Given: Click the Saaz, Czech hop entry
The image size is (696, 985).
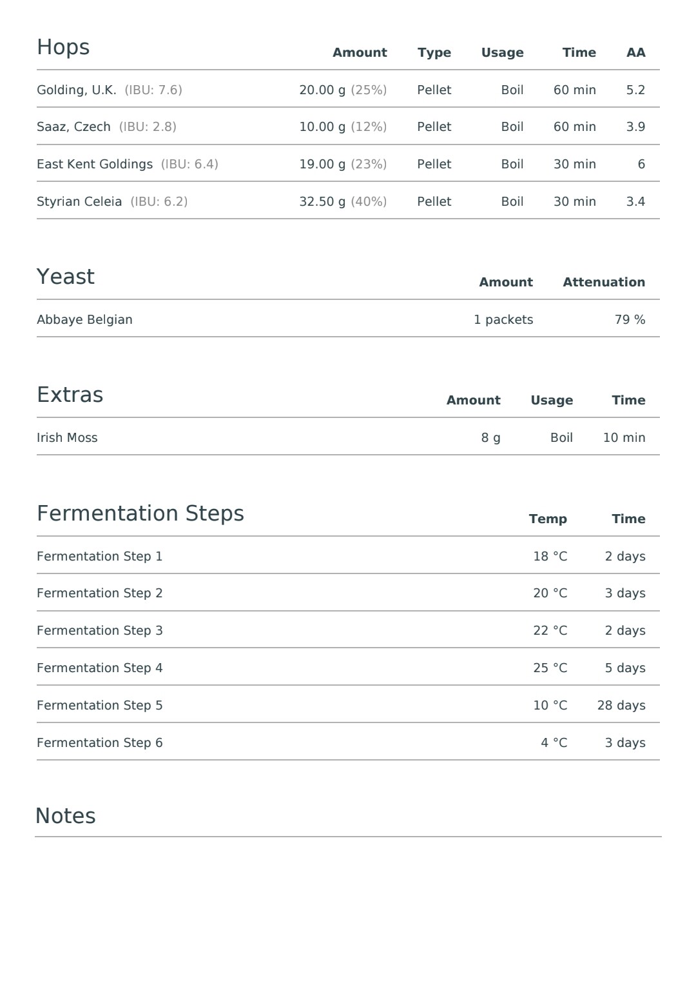Looking at the screenshot, I should (x=73, y=127).
